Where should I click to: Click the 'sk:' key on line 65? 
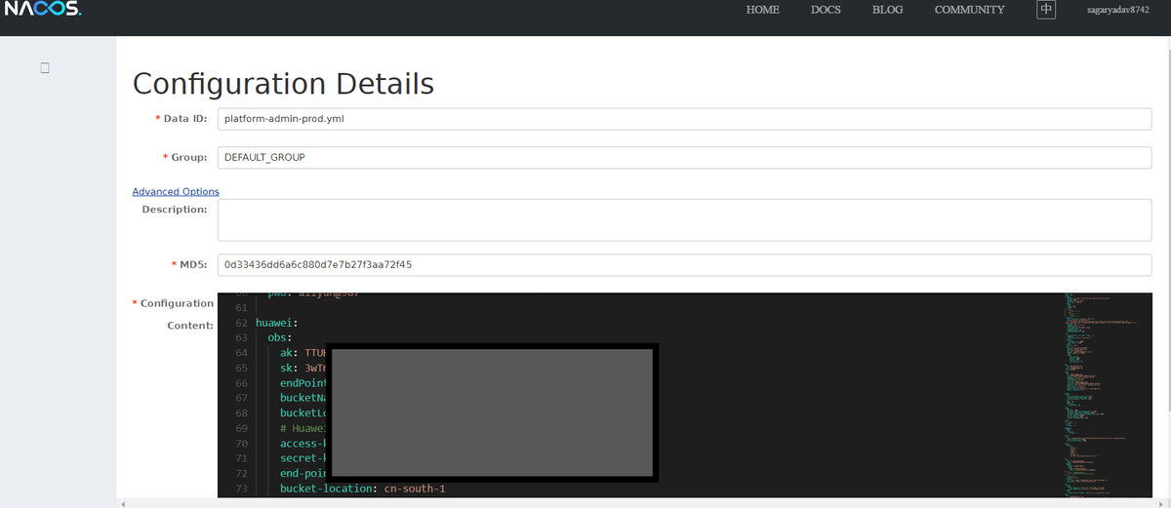(x=289, y=368)
